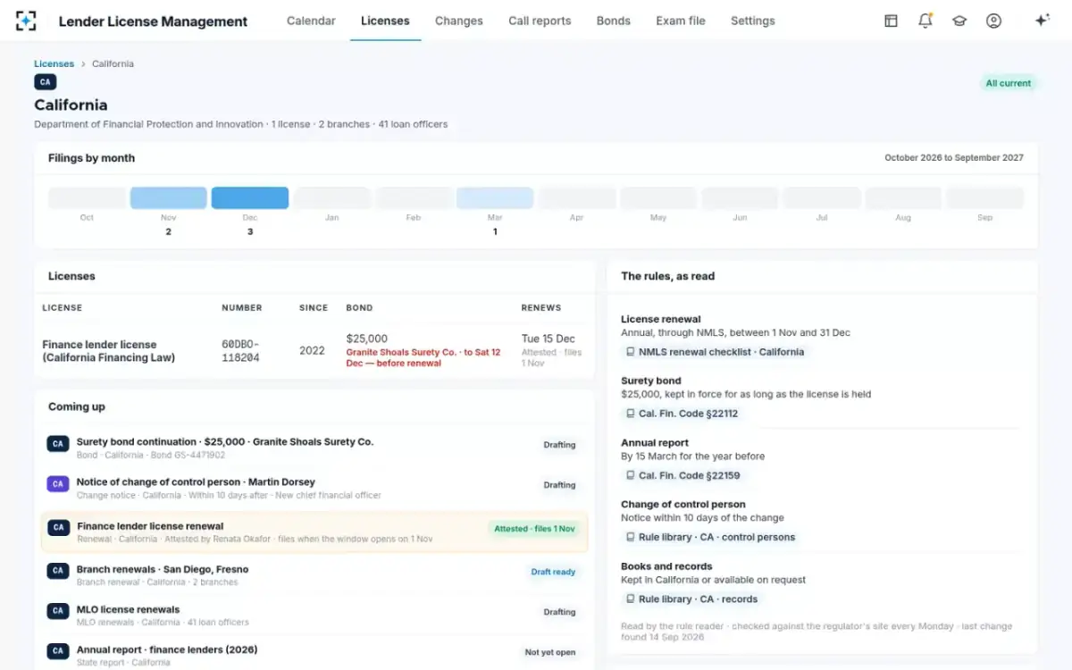
Task: Open Rule library · CA · control persons
Action: (710, 538)
